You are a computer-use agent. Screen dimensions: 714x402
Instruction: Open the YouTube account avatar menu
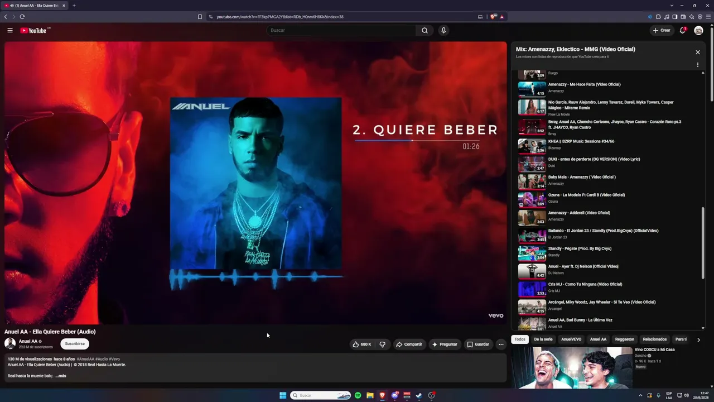698,30
